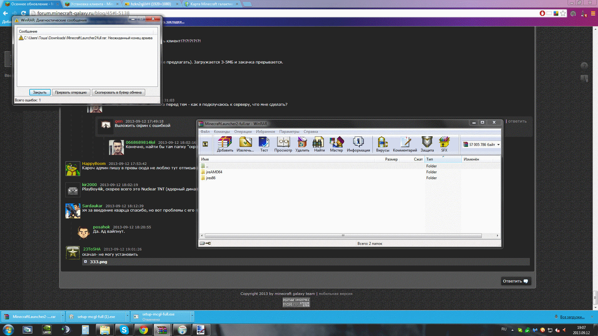This screenshot has width=598, height=336.
Task: Open WinRAR from the taskbar
Action: pos(162,330)
